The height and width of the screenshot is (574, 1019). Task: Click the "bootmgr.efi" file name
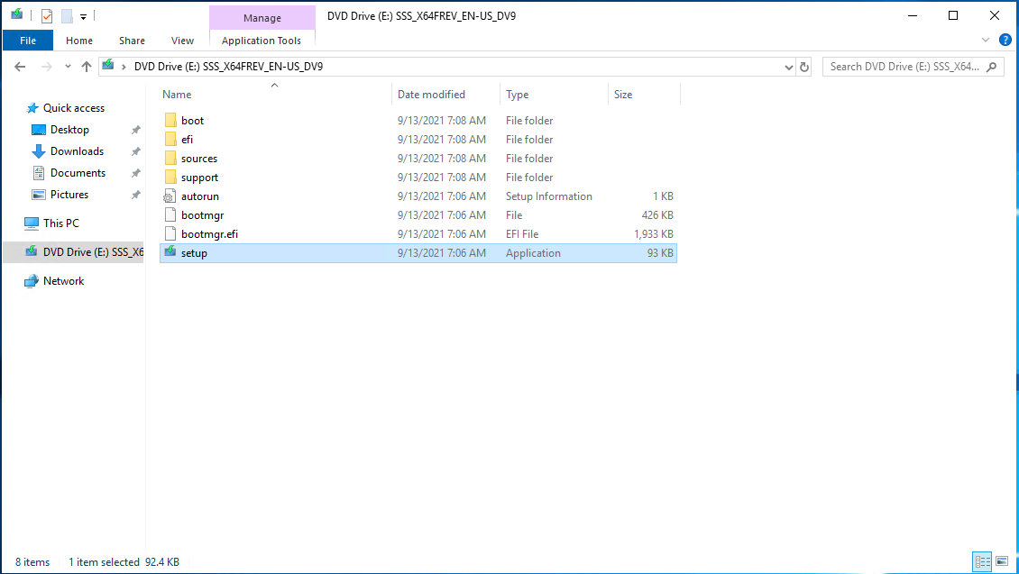click(x=210, y=233)
